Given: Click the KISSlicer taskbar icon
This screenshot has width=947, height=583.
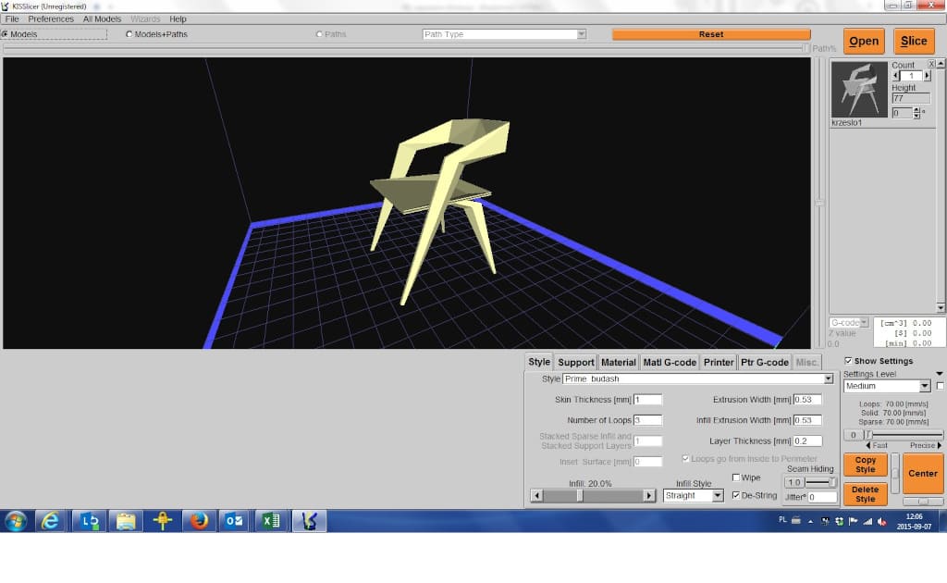Looking at the screenshot, I should [x=309, y=521].
